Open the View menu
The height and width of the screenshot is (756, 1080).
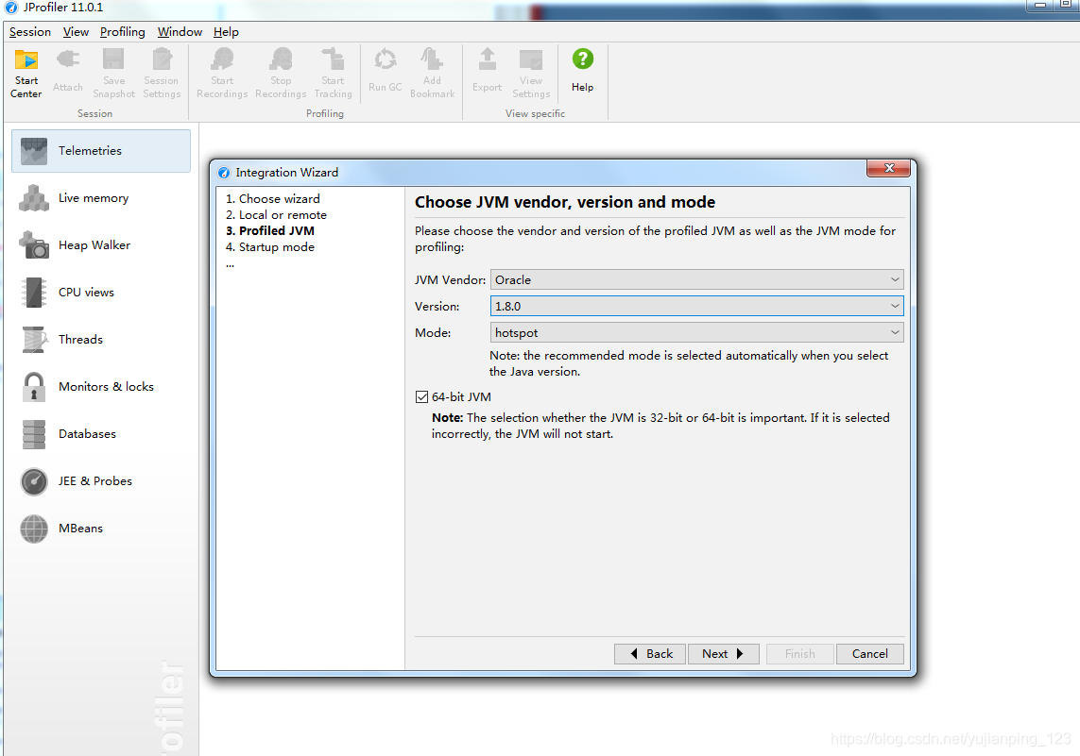pyautogui.click(x=76, y=32)
